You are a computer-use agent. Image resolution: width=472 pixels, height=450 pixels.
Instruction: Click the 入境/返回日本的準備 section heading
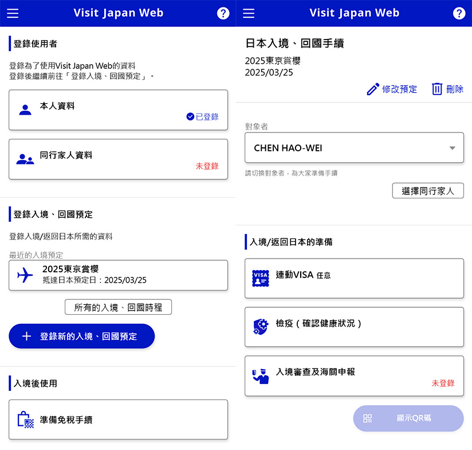coord(291,242)
